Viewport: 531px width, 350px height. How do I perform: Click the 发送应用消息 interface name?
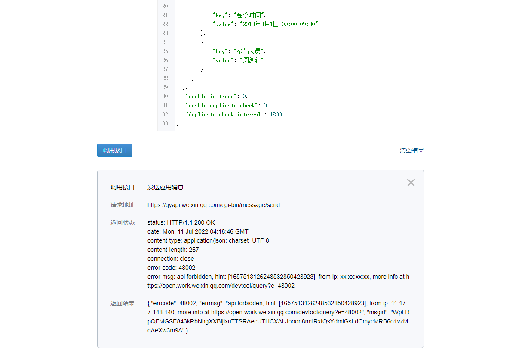click(x=166, y=187)
